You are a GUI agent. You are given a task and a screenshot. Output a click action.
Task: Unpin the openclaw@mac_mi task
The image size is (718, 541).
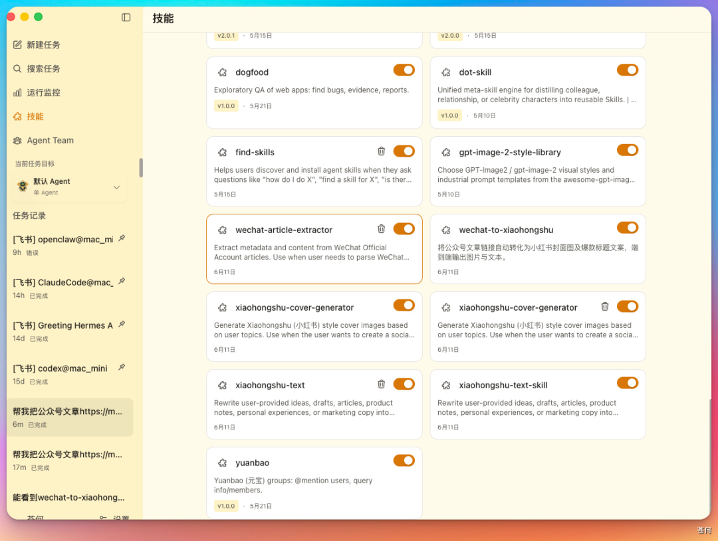(122, 238)
